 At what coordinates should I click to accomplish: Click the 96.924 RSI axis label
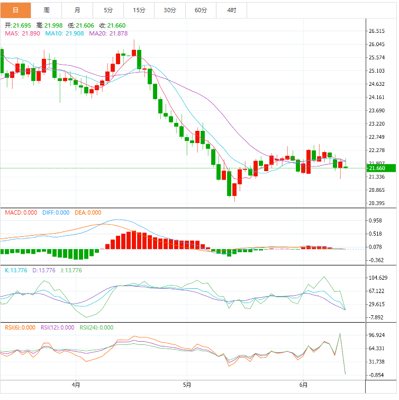[377, 335]
